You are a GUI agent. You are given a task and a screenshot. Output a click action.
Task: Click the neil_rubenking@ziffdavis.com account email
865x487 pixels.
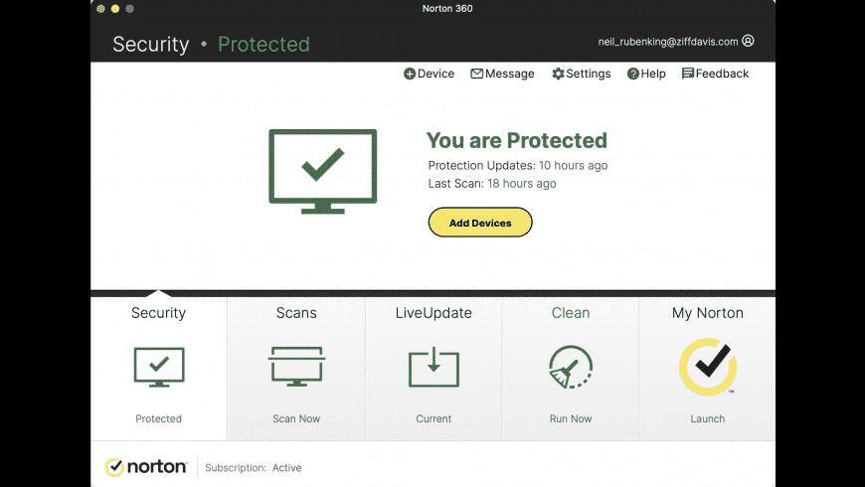click(x=668, y=42)
